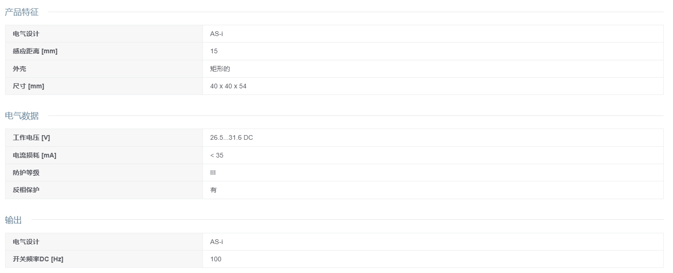This screenshot has height=273, width=673.
Task: Select the value 40 x 40 x 54
Action: pos(228,86)
